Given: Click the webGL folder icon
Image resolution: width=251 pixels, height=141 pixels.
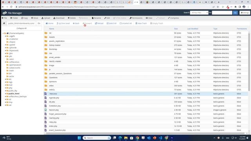Looking at the screenshot, I should point(46,90).
